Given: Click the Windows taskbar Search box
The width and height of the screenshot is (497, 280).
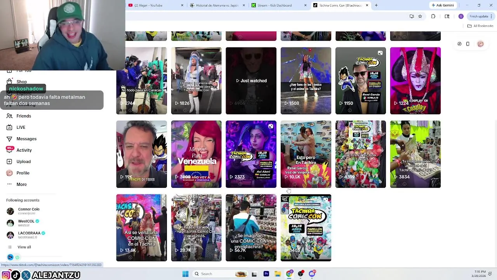Looking at the screenshot, I should click(x=221, y=274).
